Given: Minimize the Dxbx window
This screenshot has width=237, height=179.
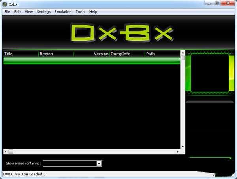Looking at the screenshot, I should coord(209,3).
